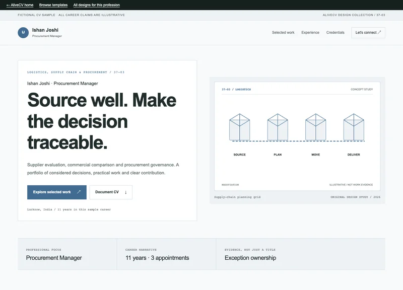Click the NEGOTIATION label in diagram corner
The height and width of the screenshot is (290, 403).
pos(230,185)
